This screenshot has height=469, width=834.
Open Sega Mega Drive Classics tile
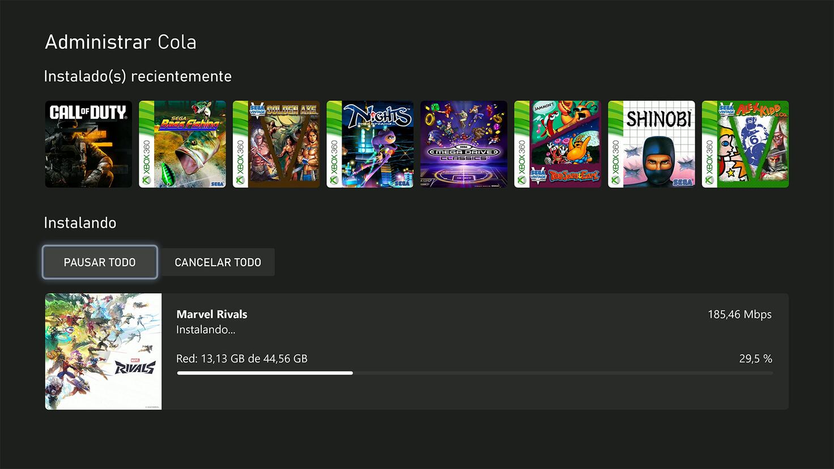[x=463, y=144]
